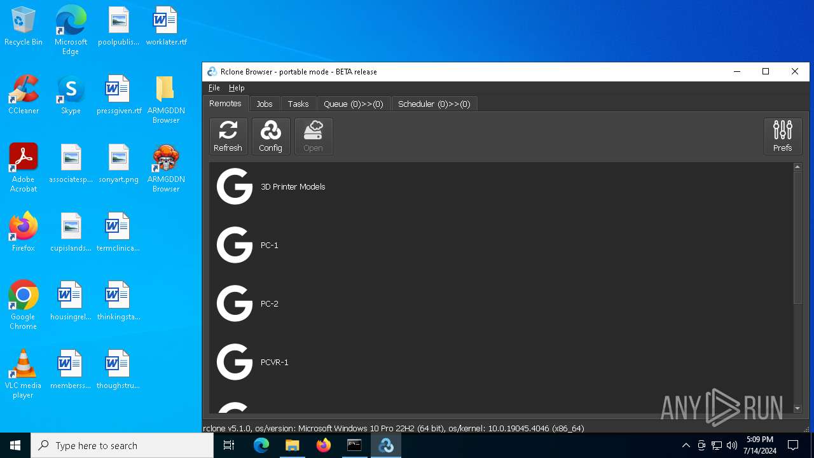Open the Windows Start menu
Viewport: 814px width, 458px height.
pos(15,445)
